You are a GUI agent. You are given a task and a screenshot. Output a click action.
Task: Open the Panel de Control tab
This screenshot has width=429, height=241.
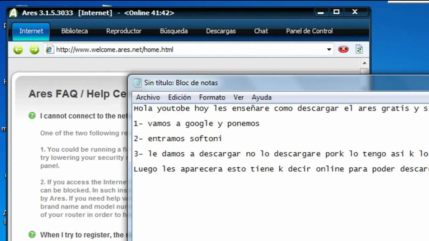[309, 31]
